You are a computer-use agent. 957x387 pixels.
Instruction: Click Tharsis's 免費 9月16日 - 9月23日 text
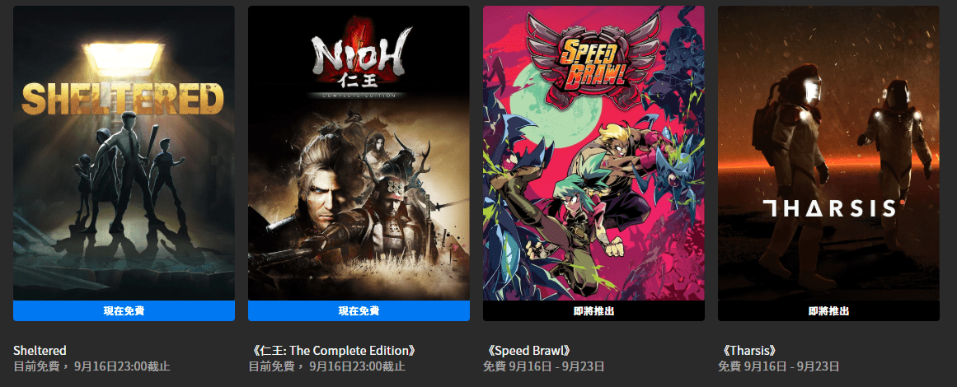click(x=779, y=366)
